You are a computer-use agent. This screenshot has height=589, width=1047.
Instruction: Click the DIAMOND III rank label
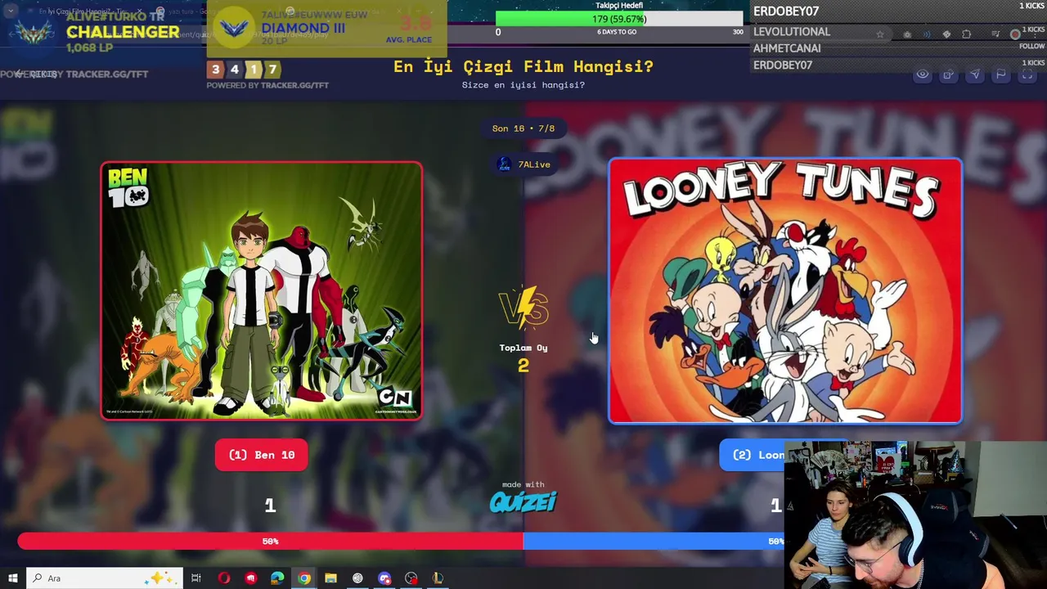pyautogui.click(x=303, y=28)
